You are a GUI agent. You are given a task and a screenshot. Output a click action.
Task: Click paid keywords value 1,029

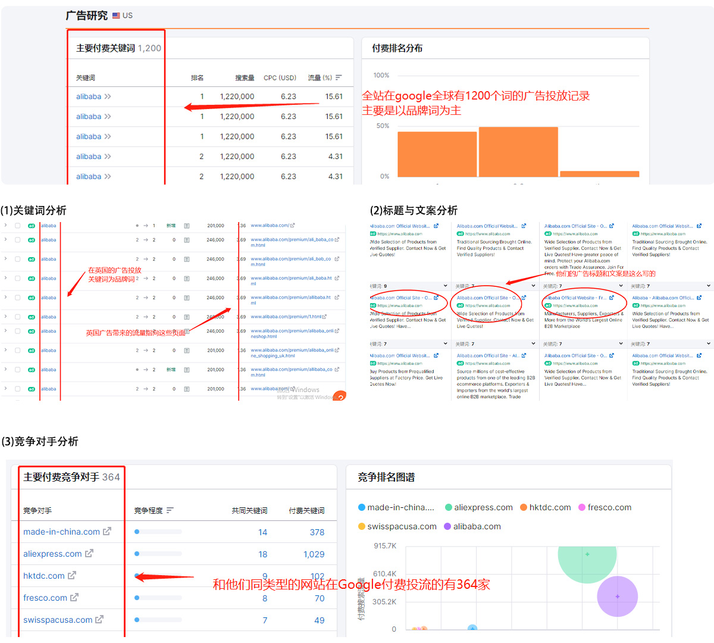314,554
